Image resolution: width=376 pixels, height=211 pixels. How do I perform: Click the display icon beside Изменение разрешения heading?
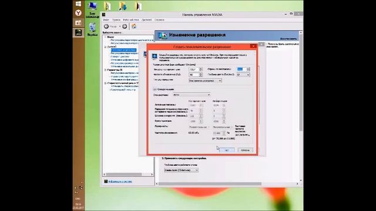tap(163, 35)
